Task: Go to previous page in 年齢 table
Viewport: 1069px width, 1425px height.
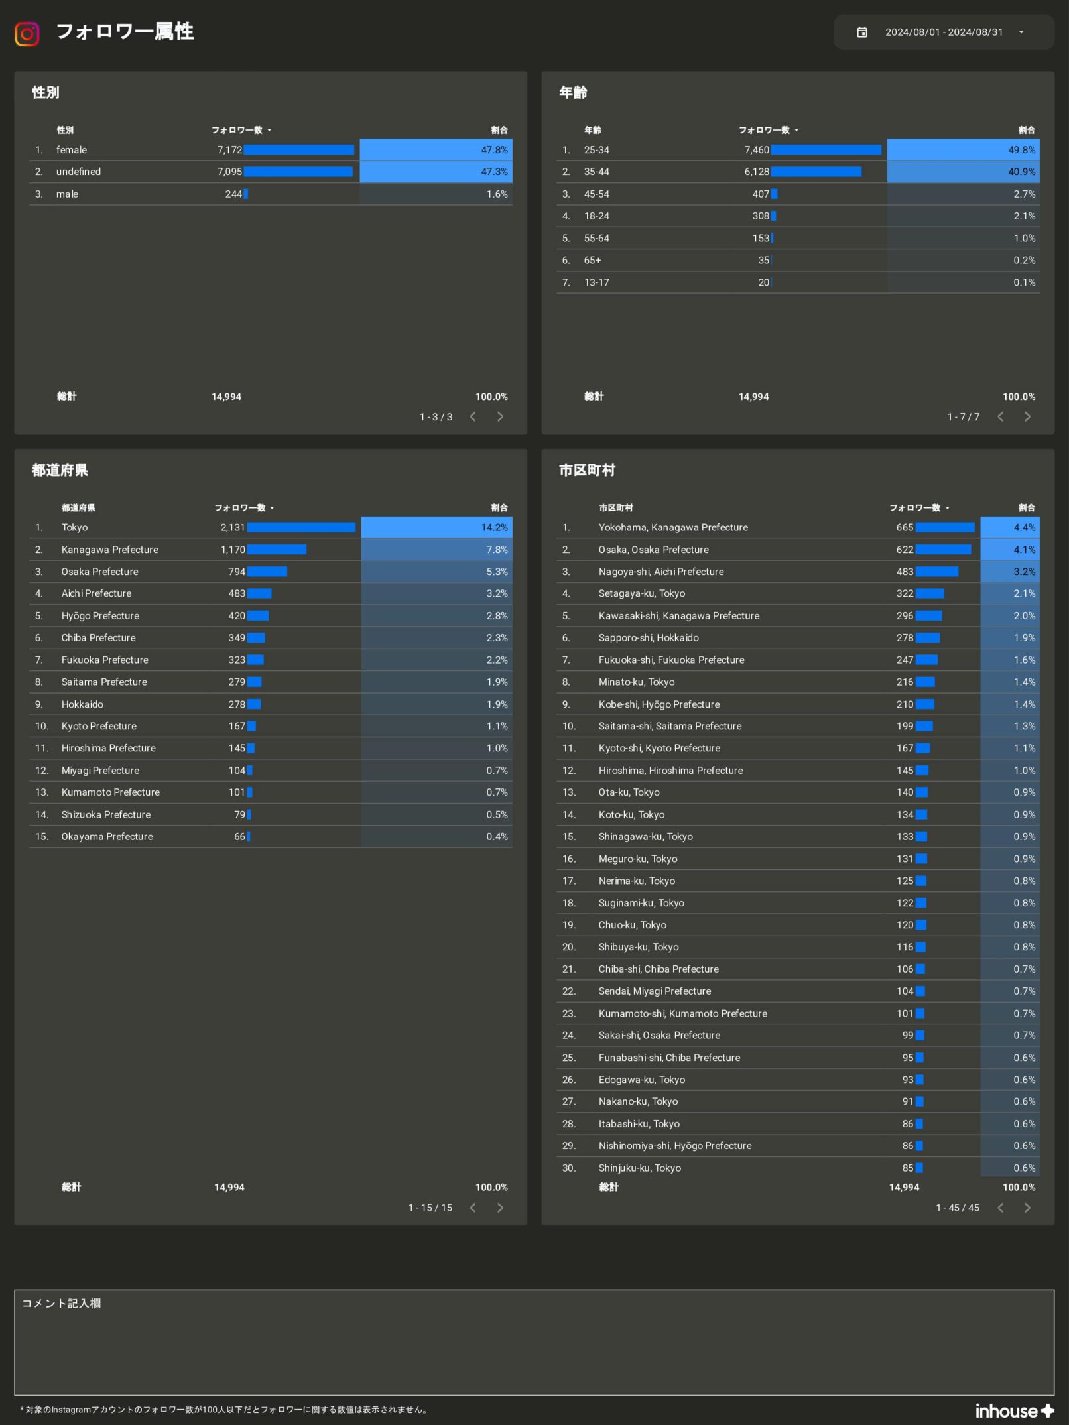Action: [1000, 417]
